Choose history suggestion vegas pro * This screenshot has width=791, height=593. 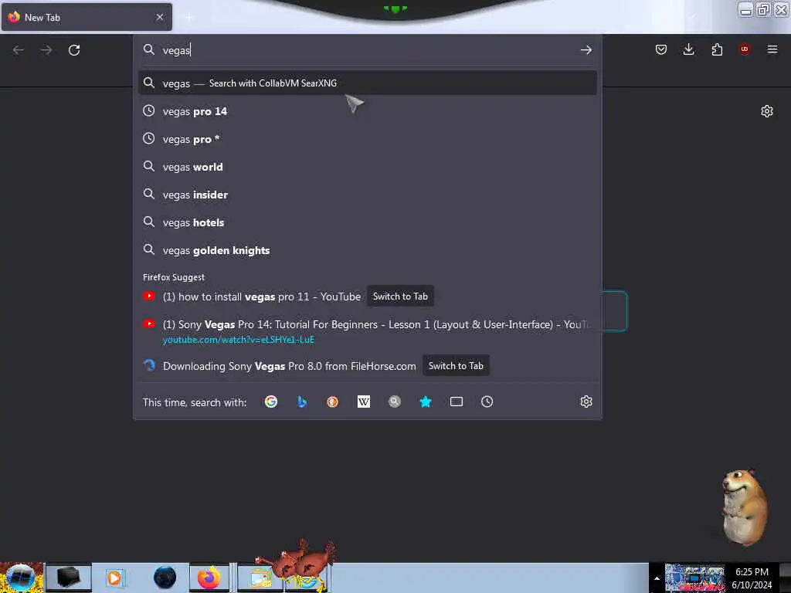(367, 139)
